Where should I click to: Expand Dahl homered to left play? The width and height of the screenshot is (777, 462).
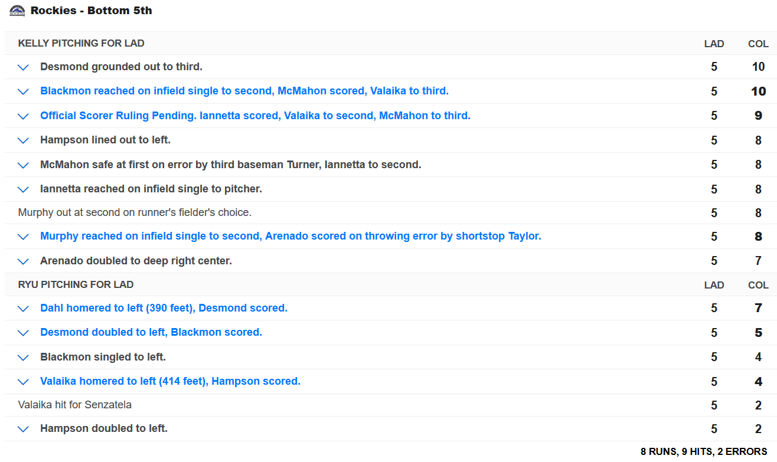[23, 309]
